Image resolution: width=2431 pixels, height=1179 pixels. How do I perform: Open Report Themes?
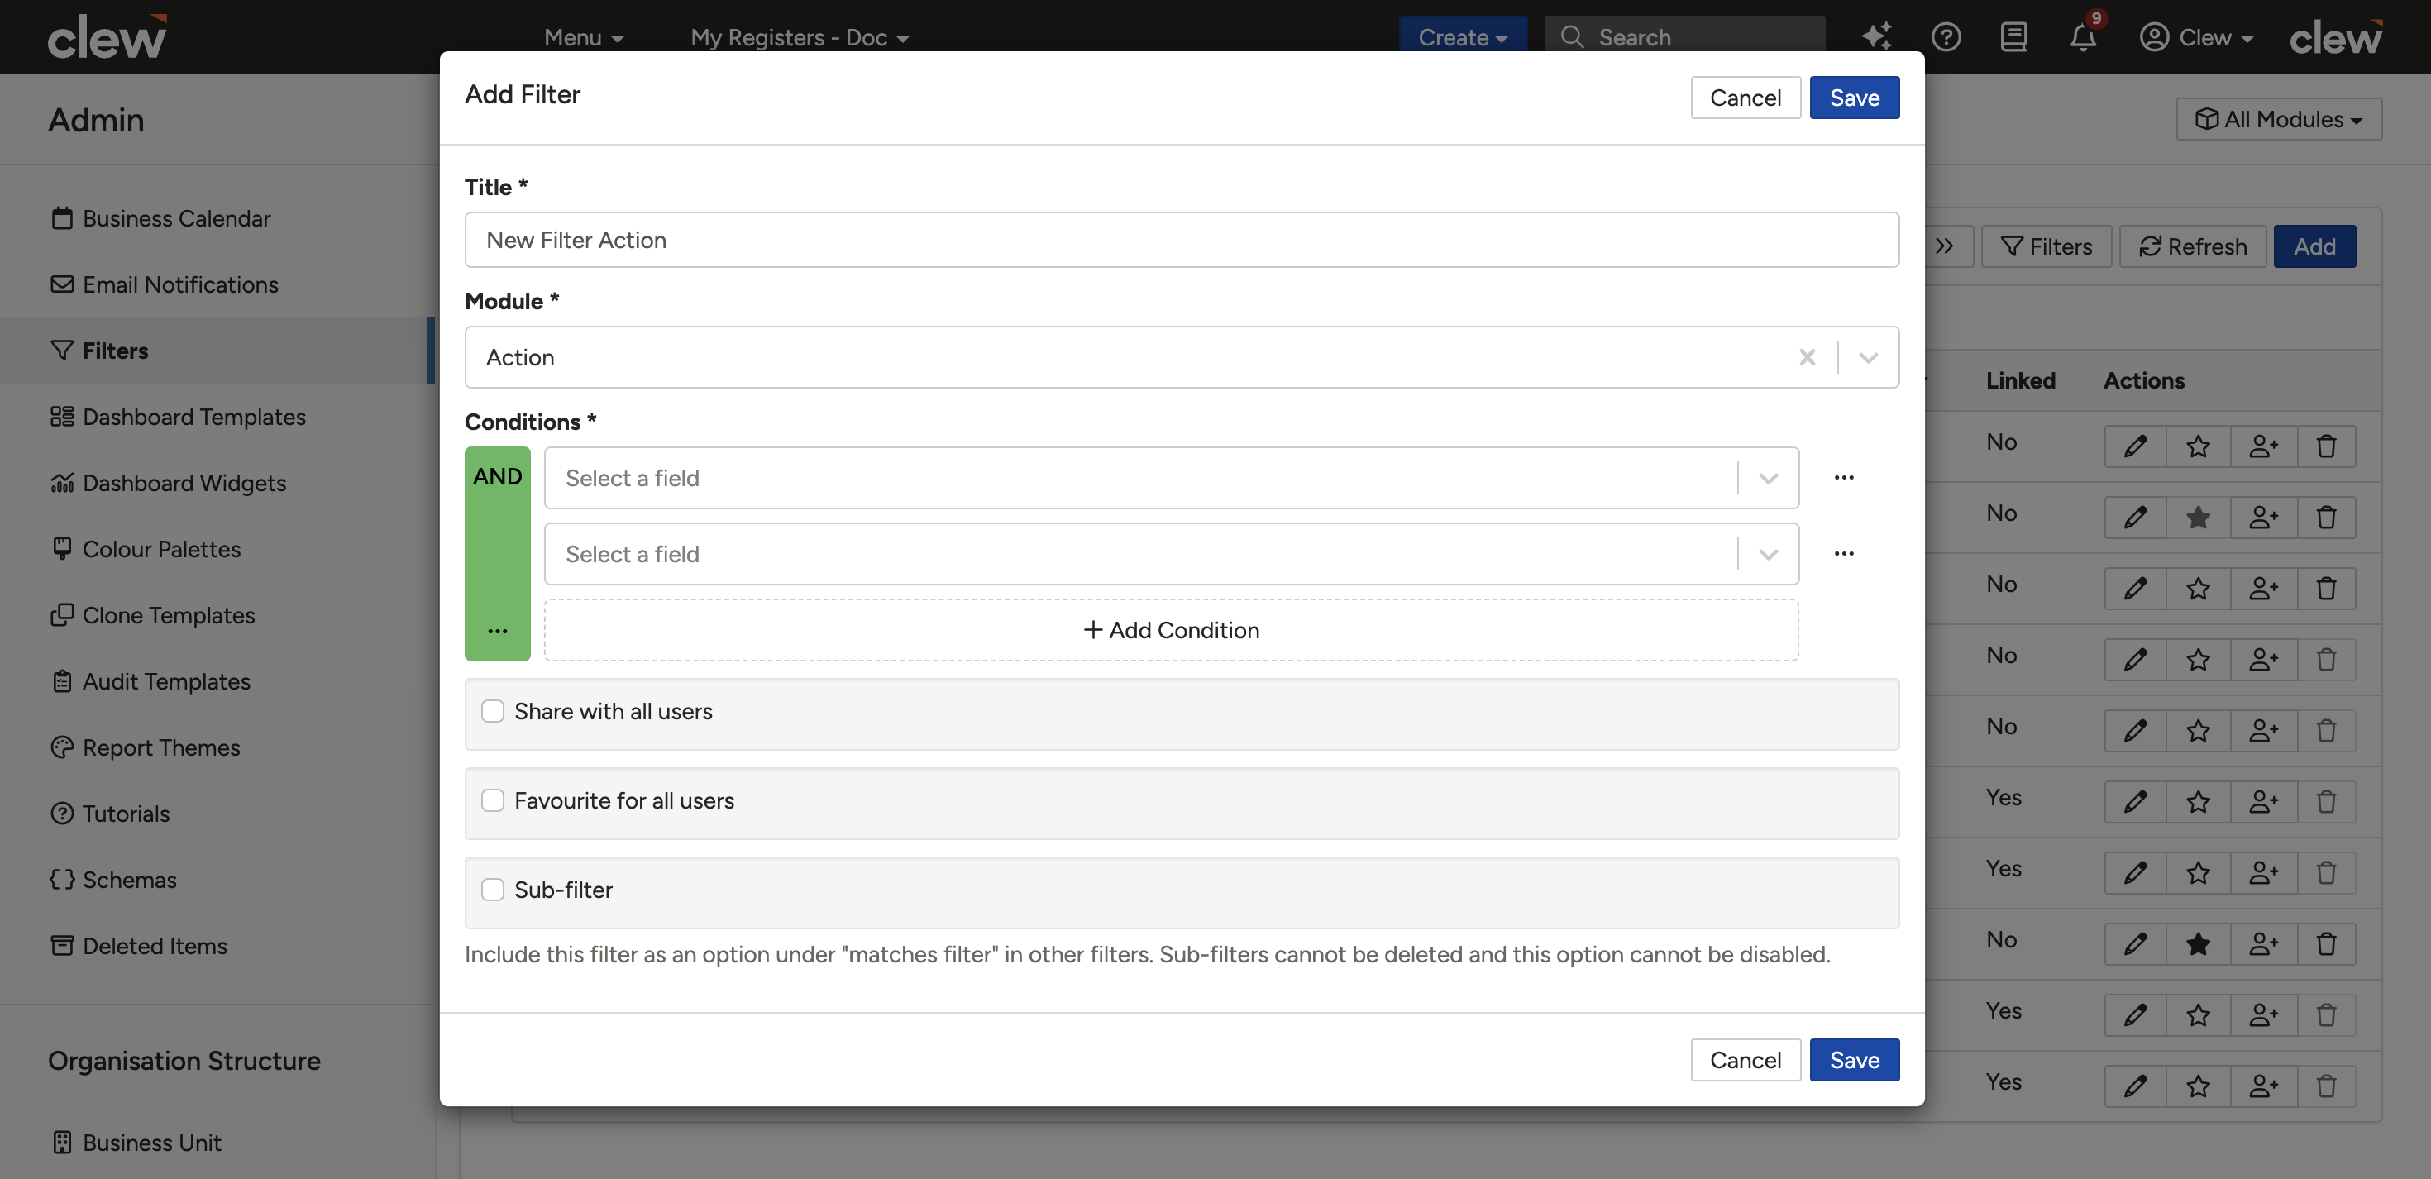pos(145,747)
